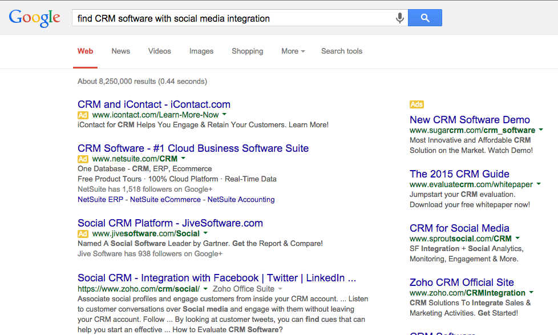
Task: Click www.sproutsocial.com/CRM URL text
Action: tap(460, 239)
